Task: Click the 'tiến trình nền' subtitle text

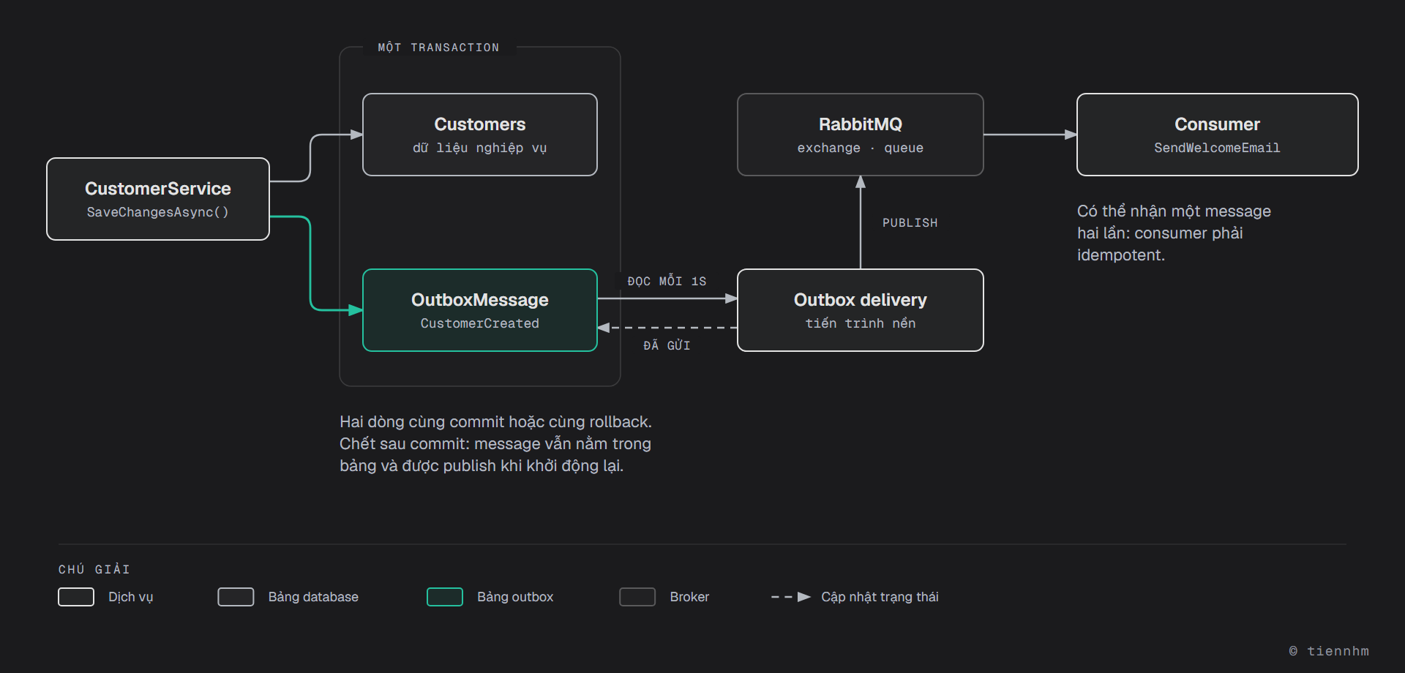Action: point(861,323)
